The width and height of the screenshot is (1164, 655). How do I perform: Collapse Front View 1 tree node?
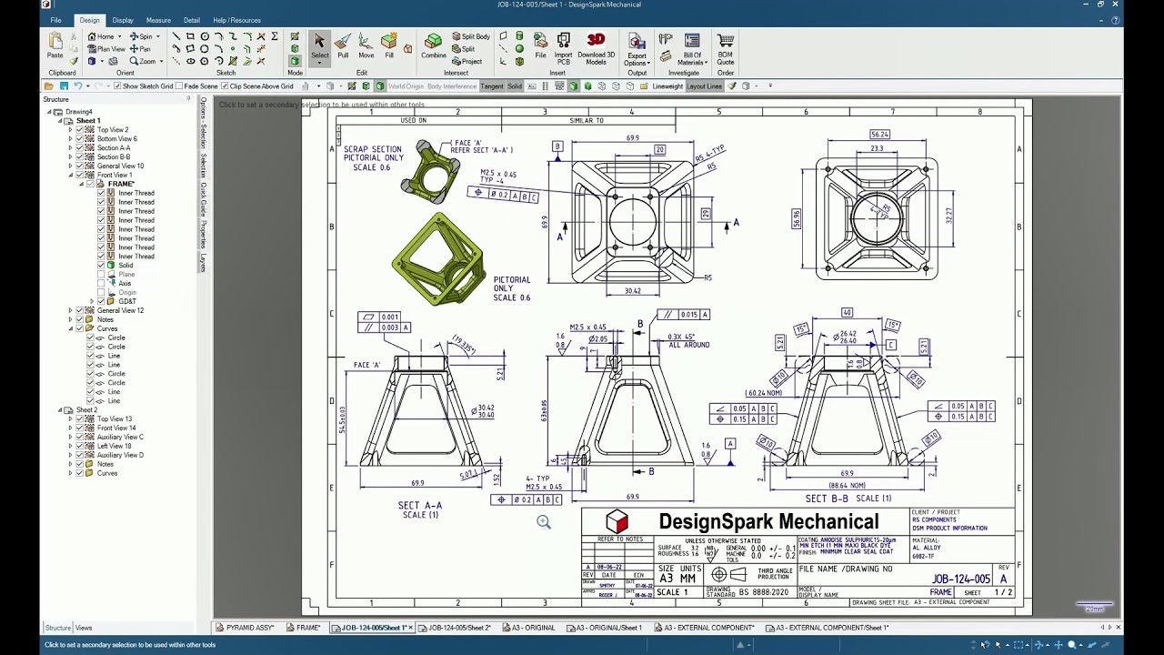[70, 175]
